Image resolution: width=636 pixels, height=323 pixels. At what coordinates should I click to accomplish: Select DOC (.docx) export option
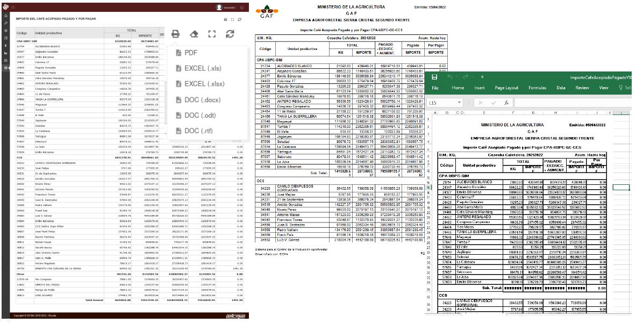coord(202,100)
